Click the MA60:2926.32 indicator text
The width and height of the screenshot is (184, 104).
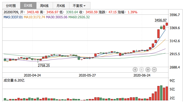pos(79,17)
